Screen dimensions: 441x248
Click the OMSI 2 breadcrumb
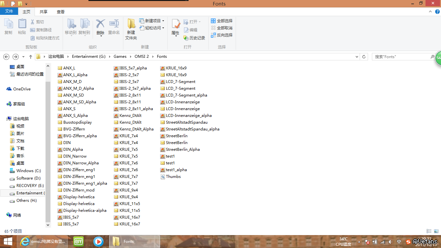(x=142, y=57)
